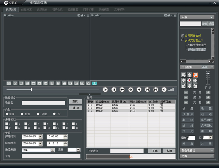Select single-window layout icon

tap(21, 83)
